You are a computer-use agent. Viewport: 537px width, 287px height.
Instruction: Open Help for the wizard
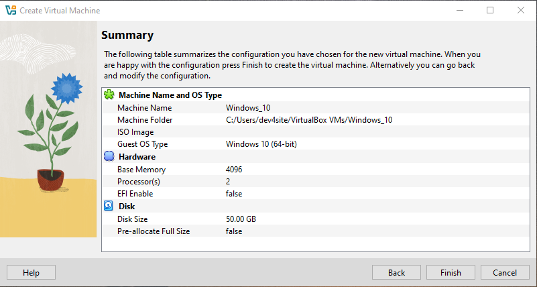pos(31,273)
